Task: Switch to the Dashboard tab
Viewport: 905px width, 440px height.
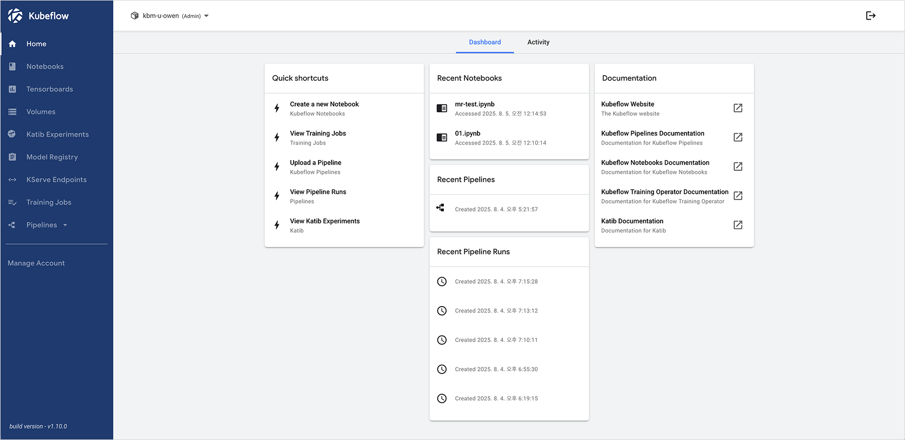Action: point(485,42)
